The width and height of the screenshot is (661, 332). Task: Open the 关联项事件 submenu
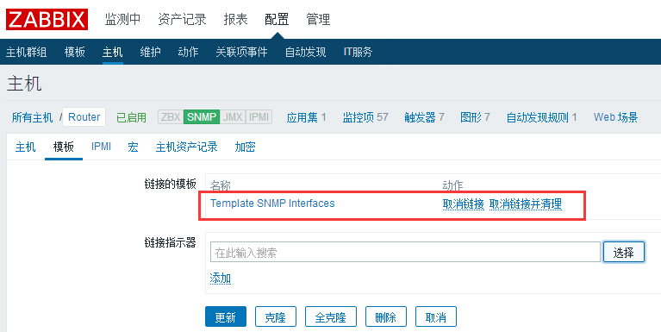point(241,52)
